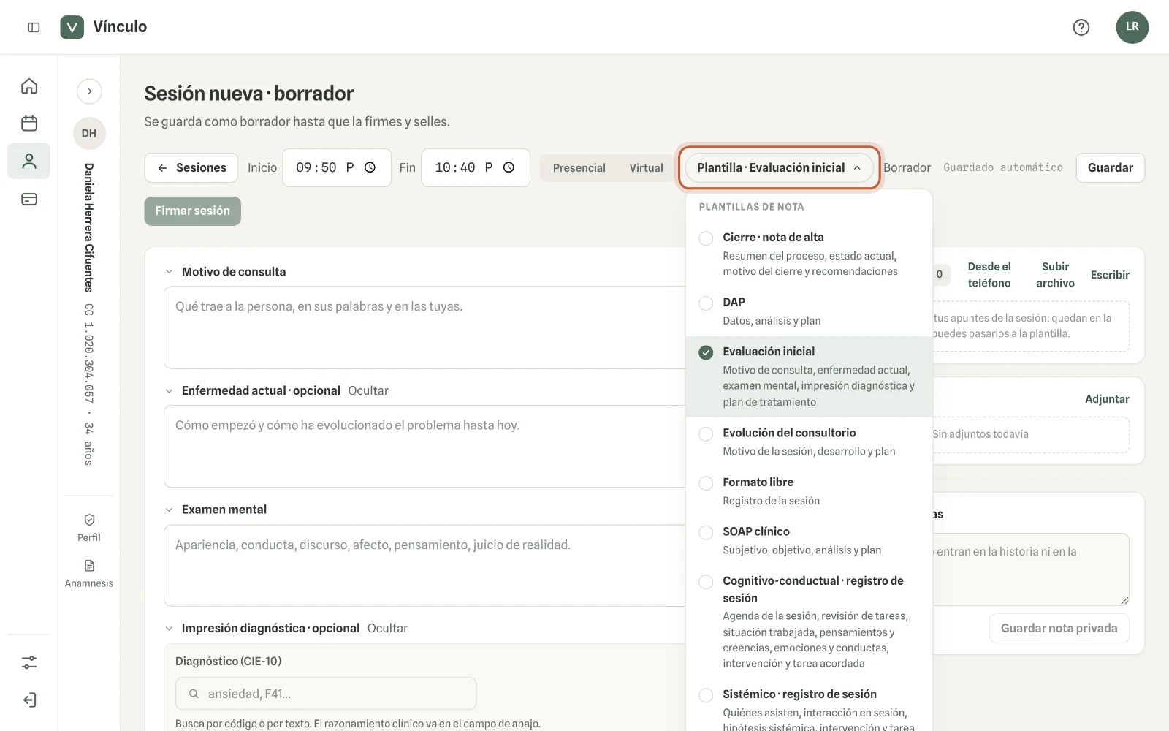Screen dimensions: 1169x731
Task: Open the LR user avatar menu
Action: pyautogui.click(x=1132, y=27)
